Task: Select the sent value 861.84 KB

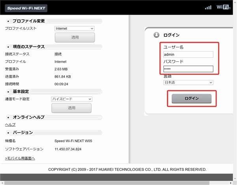Action: 62,76
